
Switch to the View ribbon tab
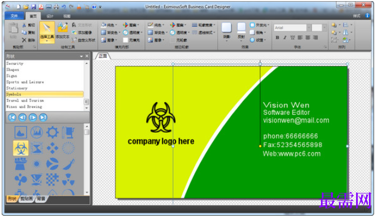[x=67, y=16]
